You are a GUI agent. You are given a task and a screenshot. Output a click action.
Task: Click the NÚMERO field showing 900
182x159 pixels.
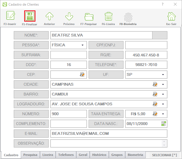(x=69, y=114)
